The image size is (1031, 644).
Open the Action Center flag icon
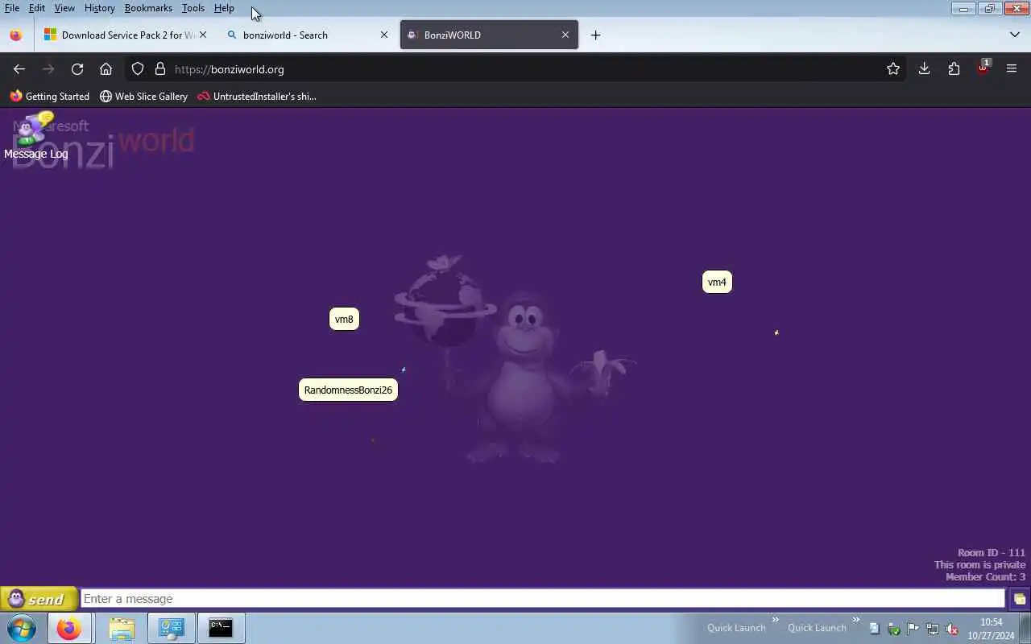[913, 629]
